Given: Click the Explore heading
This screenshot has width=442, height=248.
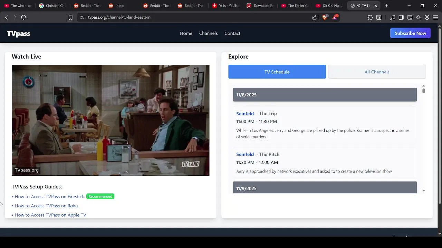Looking at the screenshot, I should point(238,56).
